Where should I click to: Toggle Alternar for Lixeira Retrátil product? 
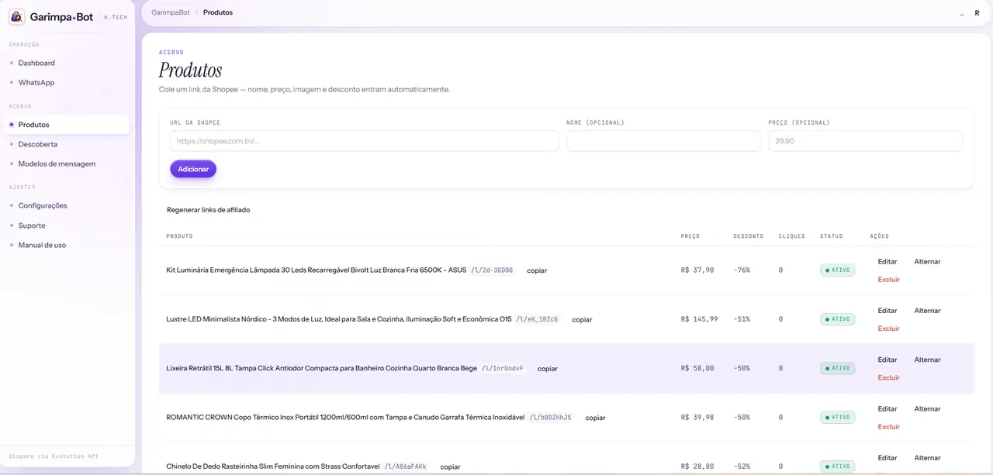[927, 360]
